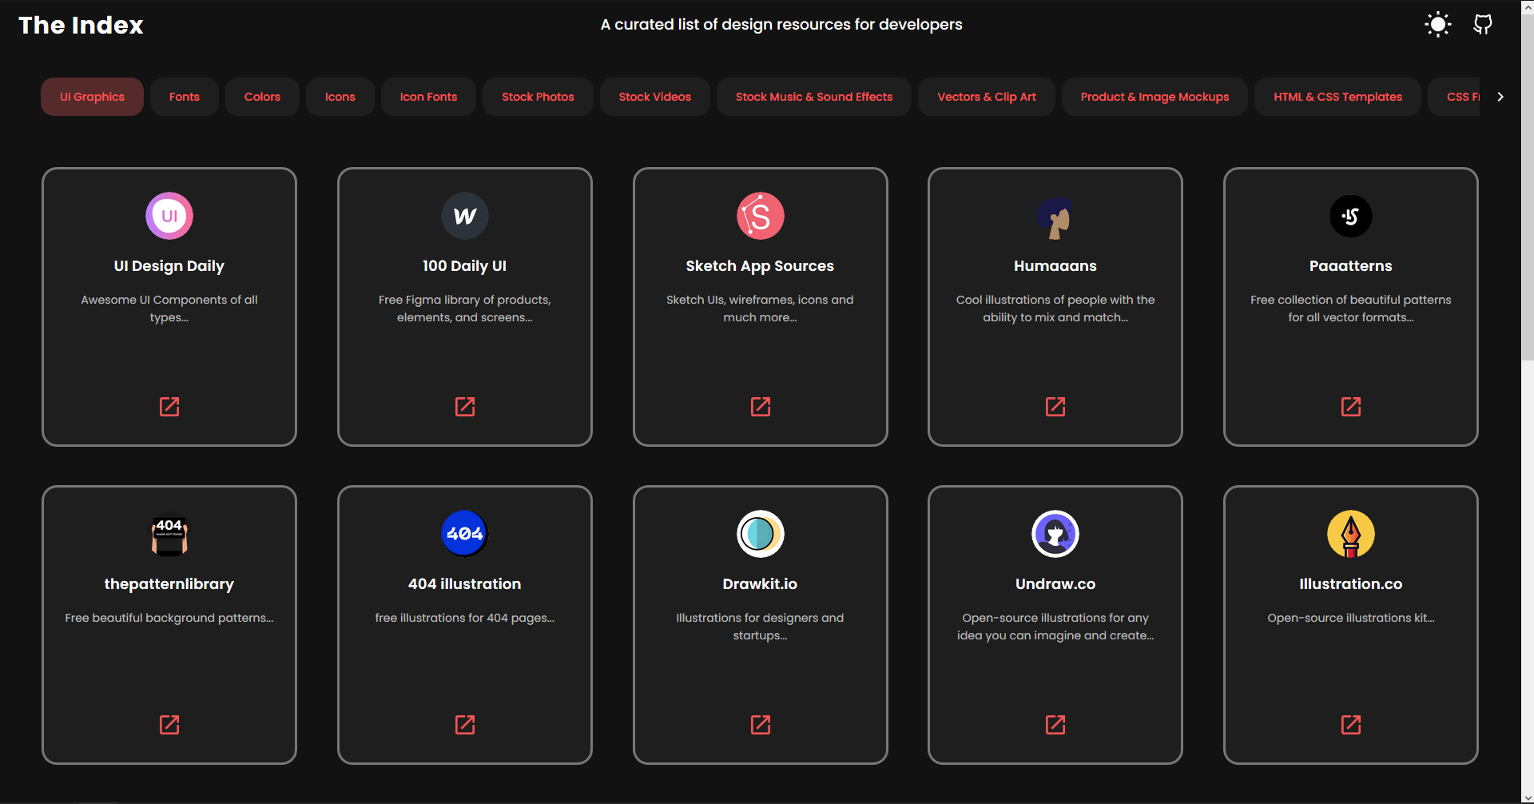
Task: Click the thepatternlibrary 404 logo
Action: tap(169, 534)
